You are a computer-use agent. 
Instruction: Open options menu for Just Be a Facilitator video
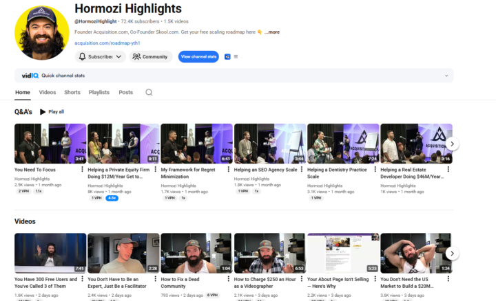(x=155, y=279)
